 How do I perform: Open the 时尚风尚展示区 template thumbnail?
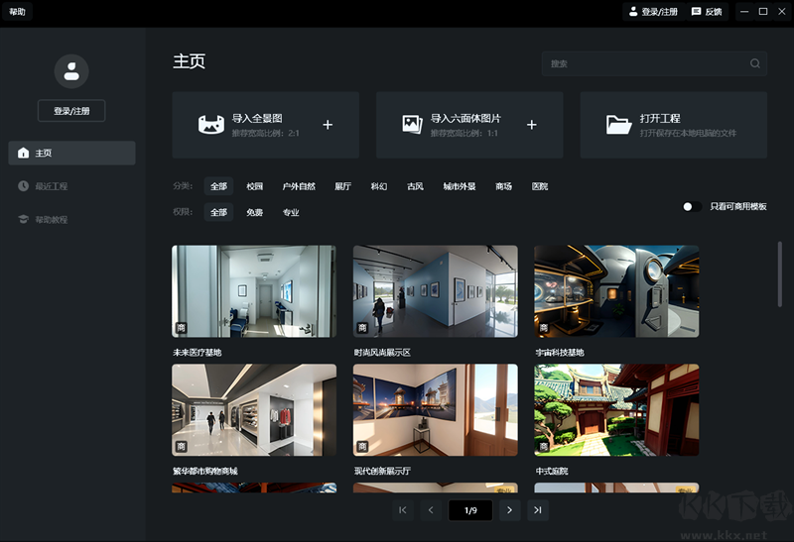pyautogui.click(x=436, y=291)
